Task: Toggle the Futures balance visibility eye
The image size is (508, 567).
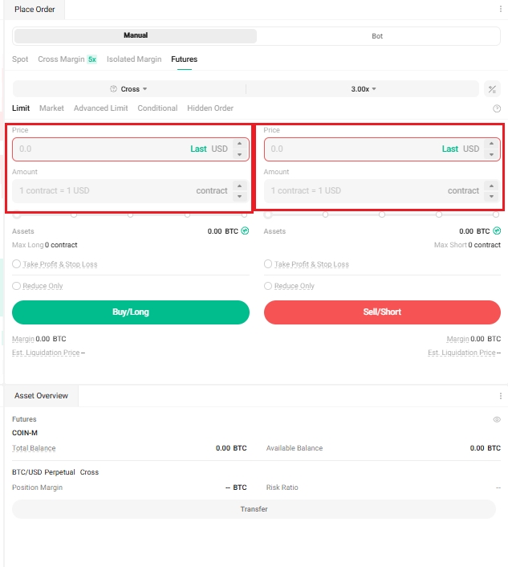Action: click(497, 419)
